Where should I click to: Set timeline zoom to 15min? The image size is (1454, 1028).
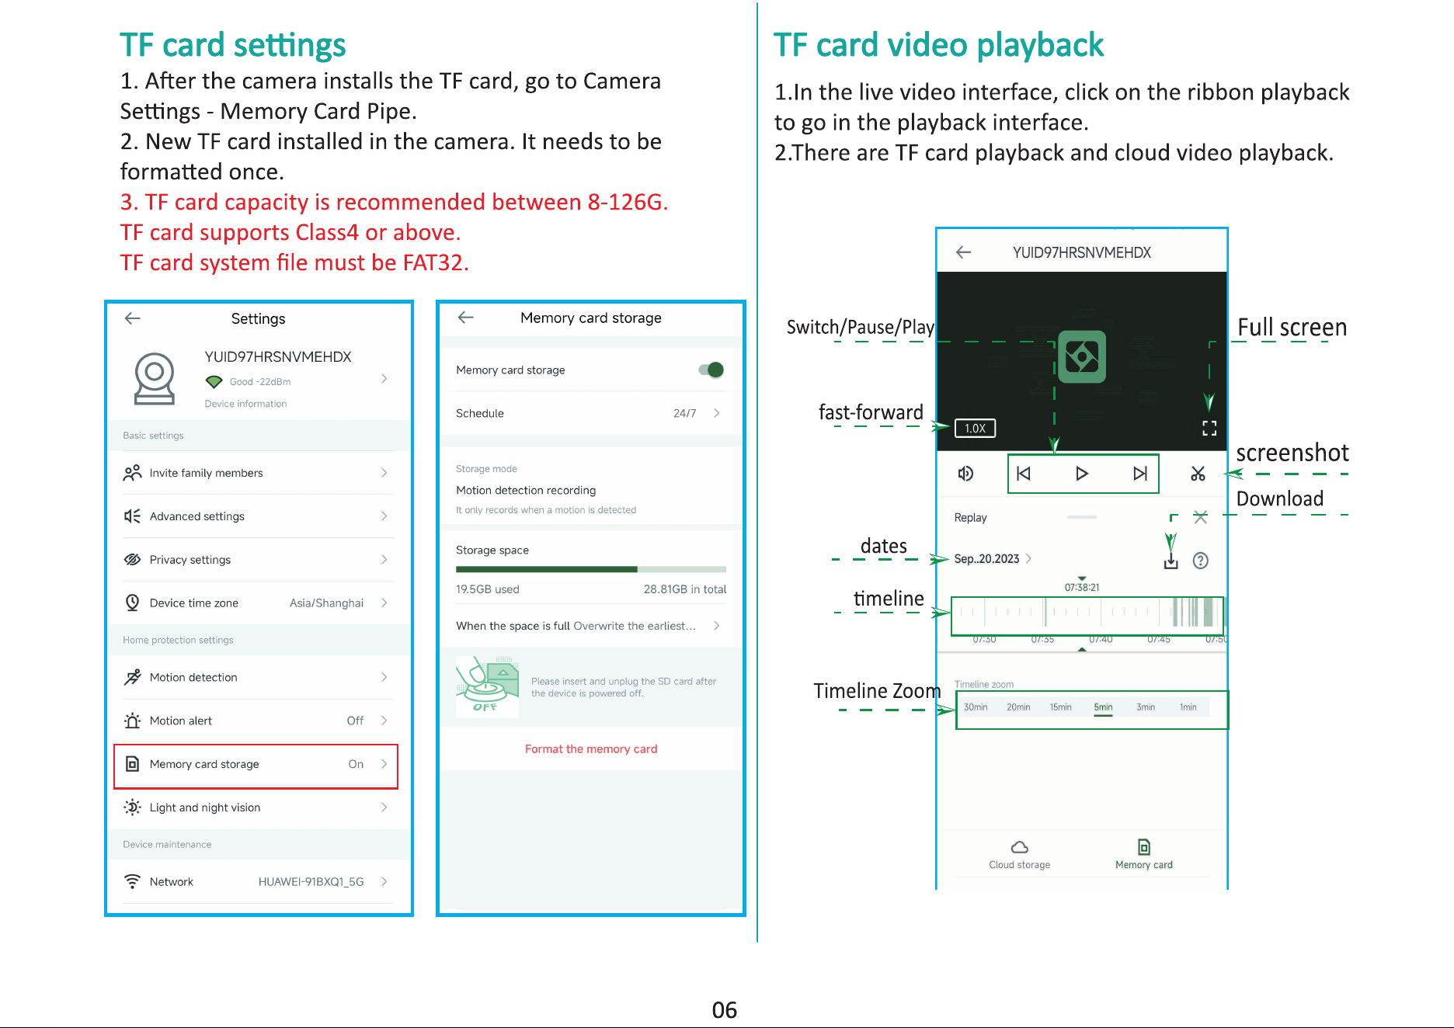(1060, 707)
